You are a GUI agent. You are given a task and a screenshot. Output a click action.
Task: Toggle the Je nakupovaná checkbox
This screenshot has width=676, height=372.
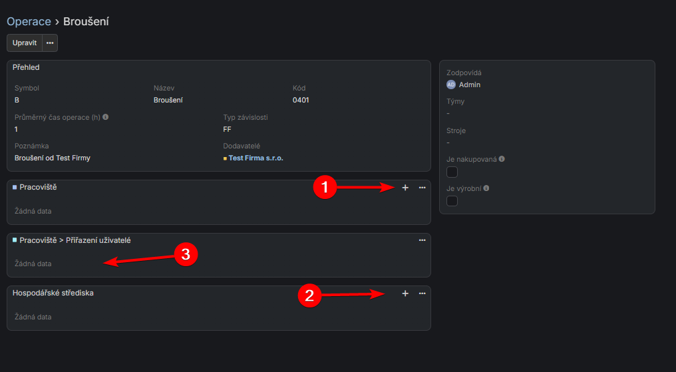(x=452, y=172)
